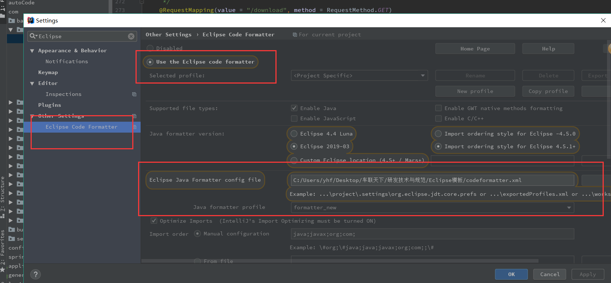
Task: Click the Cancel button
Action: point(550,274)
